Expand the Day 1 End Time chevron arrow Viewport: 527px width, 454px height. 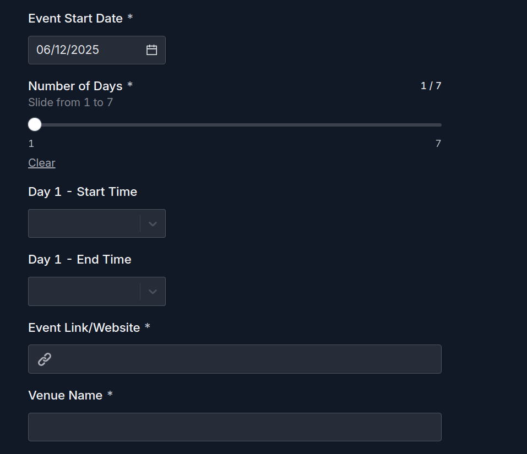point(153,292)
